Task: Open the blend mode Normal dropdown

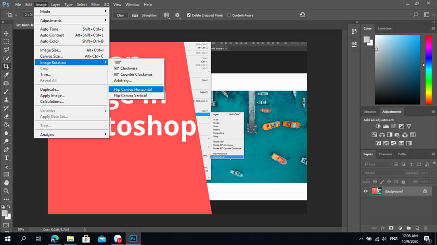Action: pyautogui.click(x=382, y=173)
